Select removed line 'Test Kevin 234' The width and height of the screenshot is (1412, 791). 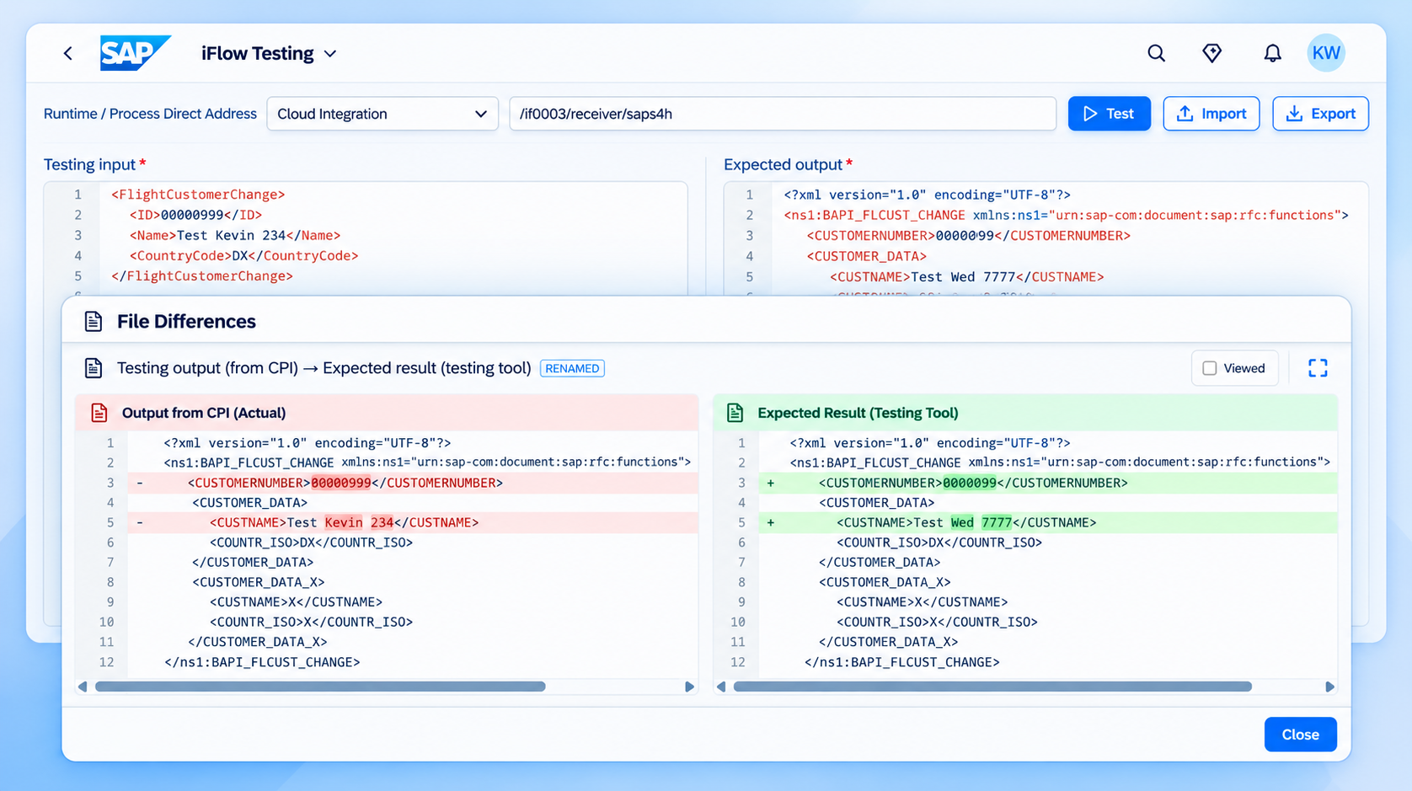click(413, 522)
